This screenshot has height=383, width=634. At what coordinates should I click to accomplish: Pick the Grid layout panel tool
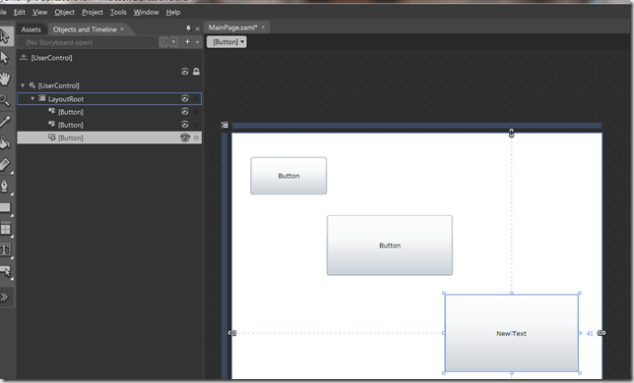point(6,229)
